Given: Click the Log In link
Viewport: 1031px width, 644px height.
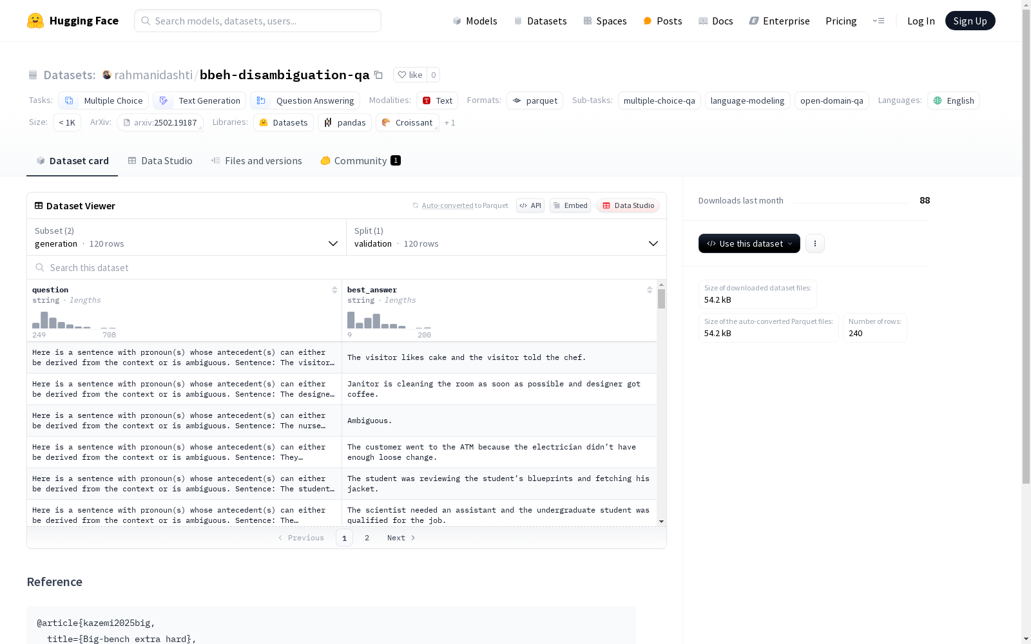Looking at the screenshot, I should (x=921, y=21).
